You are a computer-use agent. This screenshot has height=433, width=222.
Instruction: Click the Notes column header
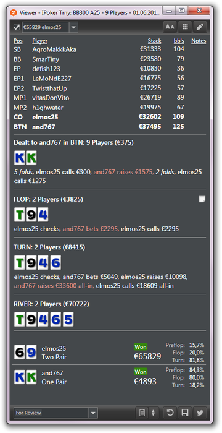pos(199,41)
